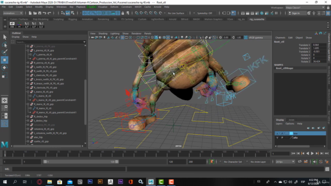Activate the Move tool in the toolbox

pyautogui.click(x=5, y=60)
